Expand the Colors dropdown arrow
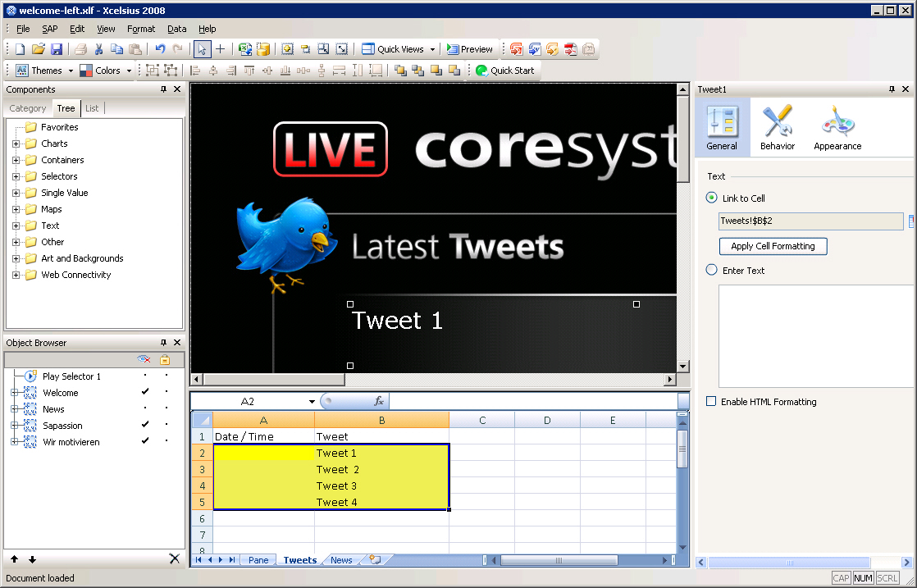 coord(129,71)
